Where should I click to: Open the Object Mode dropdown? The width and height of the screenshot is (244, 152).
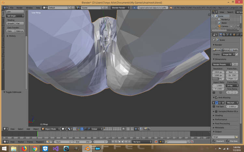click(51, 129)
